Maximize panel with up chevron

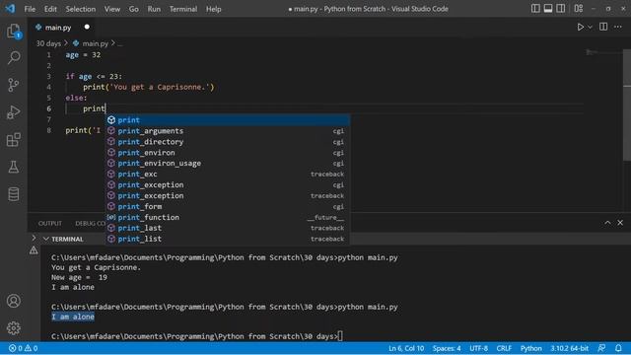pyautogui.click(x=607, y=223)
